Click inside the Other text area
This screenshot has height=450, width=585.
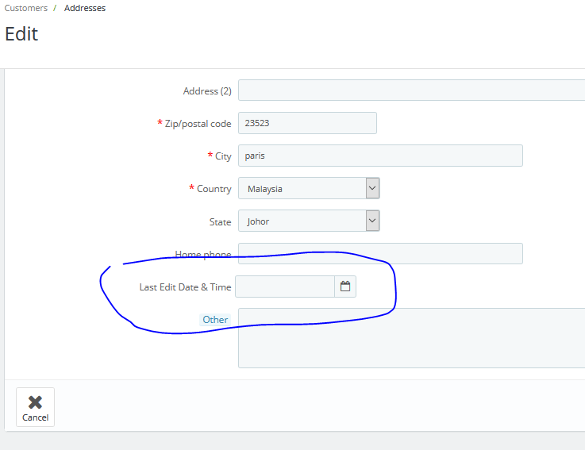pos(411,338)
